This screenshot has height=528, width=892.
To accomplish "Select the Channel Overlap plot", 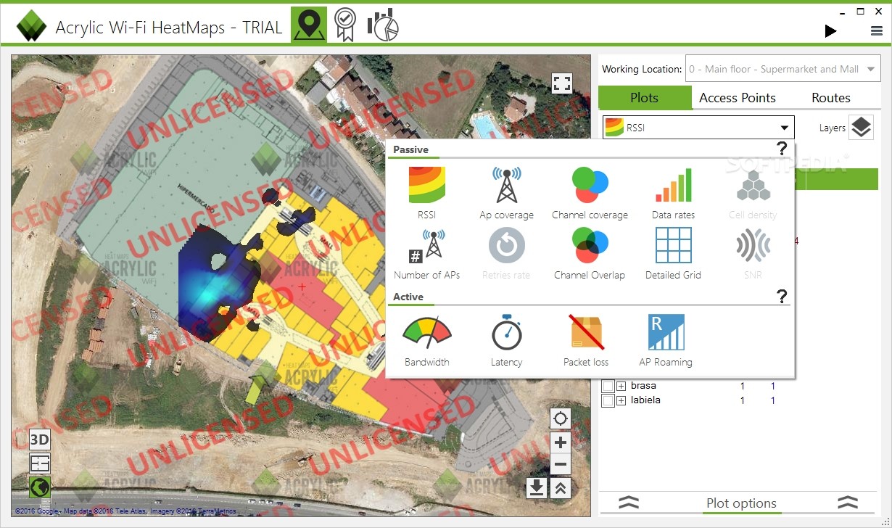I will click(590, 246).
